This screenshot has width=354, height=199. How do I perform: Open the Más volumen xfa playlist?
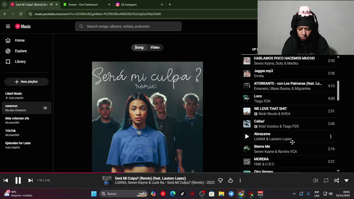(x=27, y=120)
